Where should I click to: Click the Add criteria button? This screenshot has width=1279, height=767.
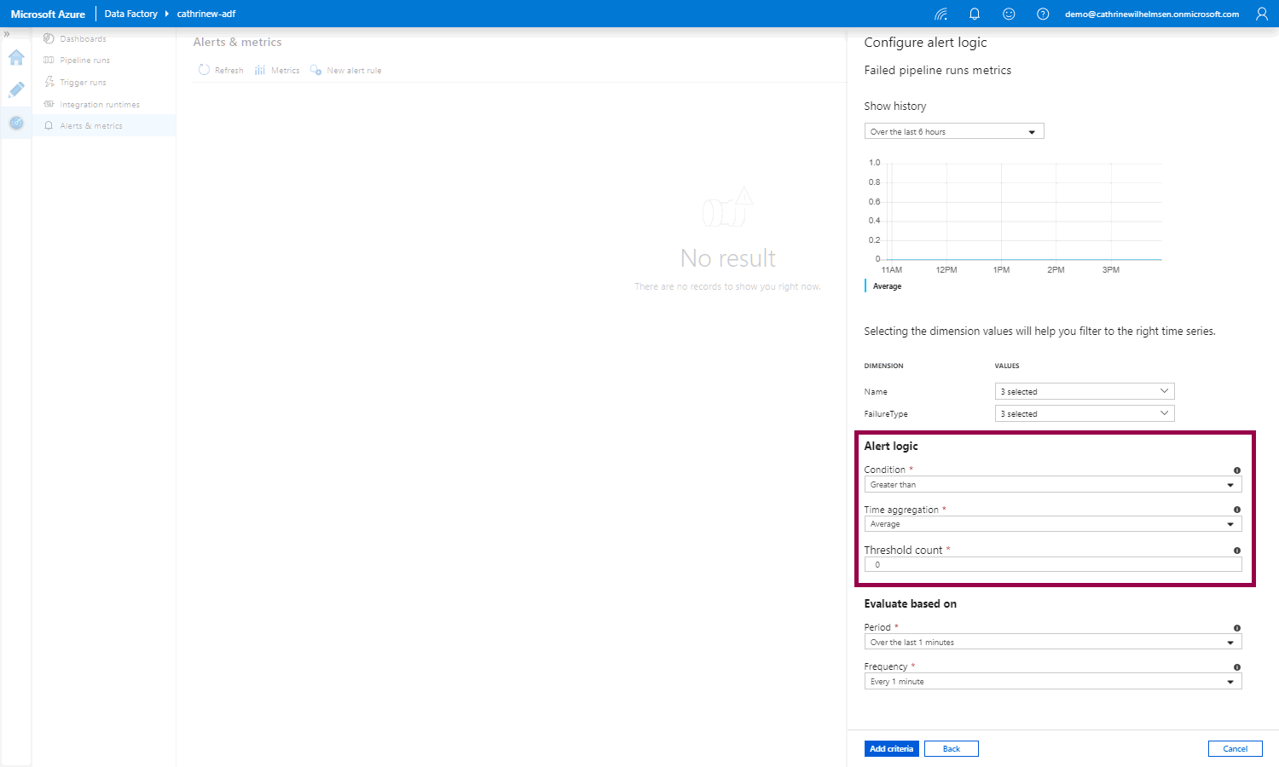[x=891, y=749]
